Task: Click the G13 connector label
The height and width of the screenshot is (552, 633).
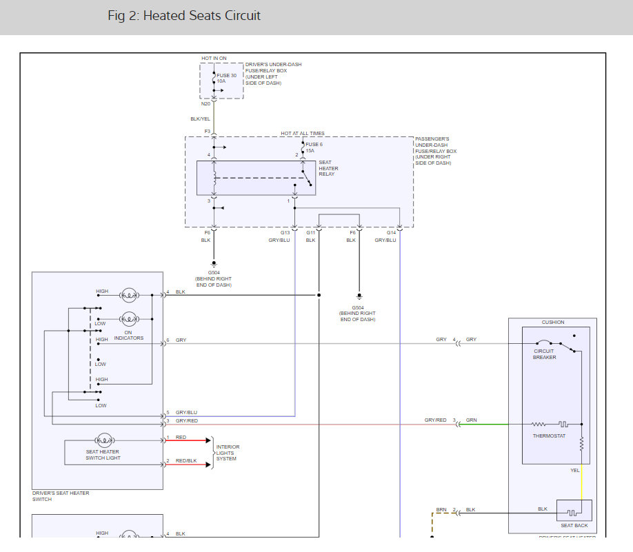Action: 285,232
